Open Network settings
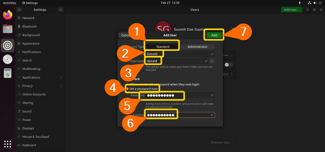This screenshot has width=325, height=152. (40, 18)
